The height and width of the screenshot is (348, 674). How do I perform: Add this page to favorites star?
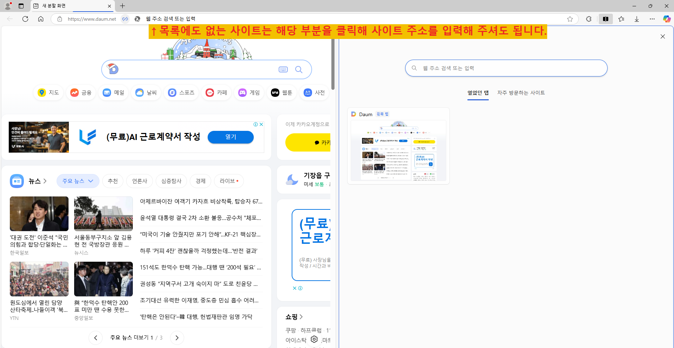point(570,19)
